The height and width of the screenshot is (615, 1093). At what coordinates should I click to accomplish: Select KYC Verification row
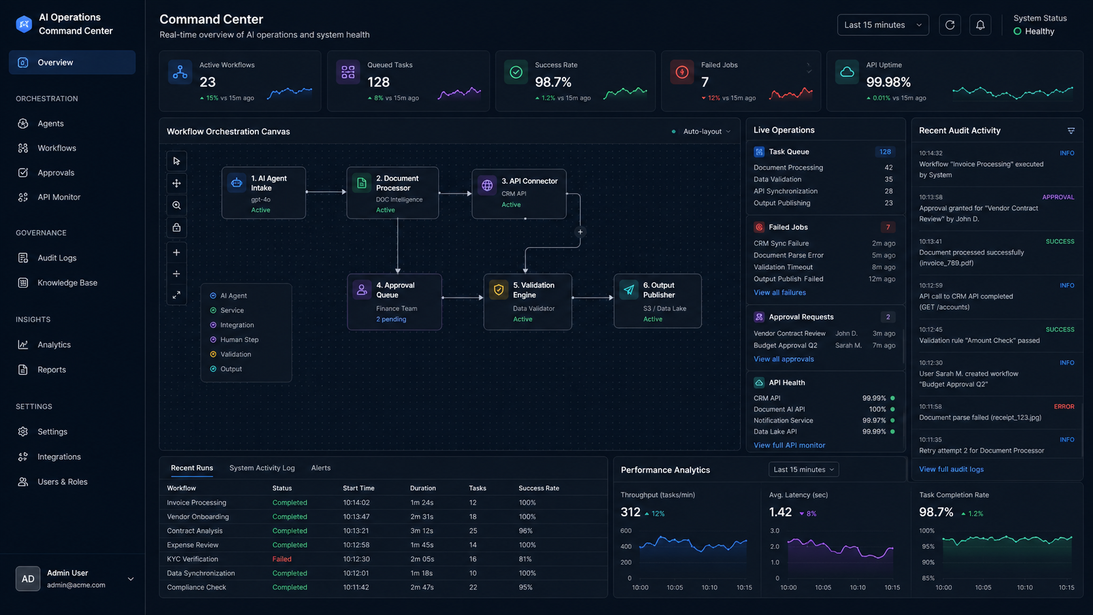pos(384,559)
